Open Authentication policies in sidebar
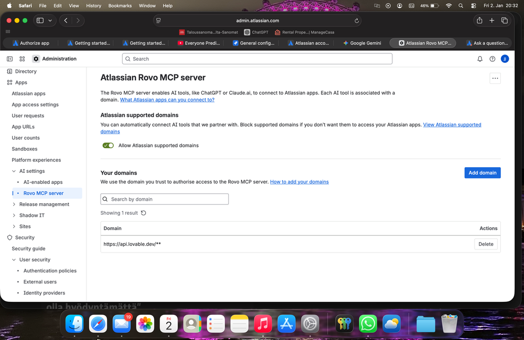This screenshot has height=340, width=524. [x=50, y=271]
